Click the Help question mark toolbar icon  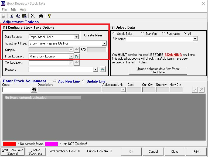pos(49,16)
